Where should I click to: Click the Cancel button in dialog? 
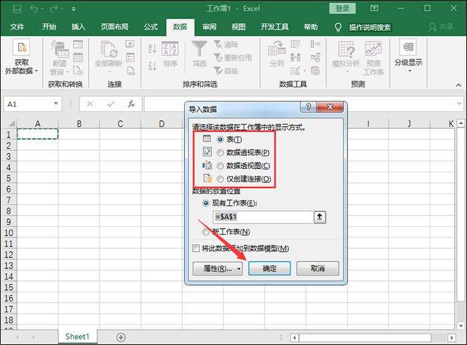click(x=318, y=268)
